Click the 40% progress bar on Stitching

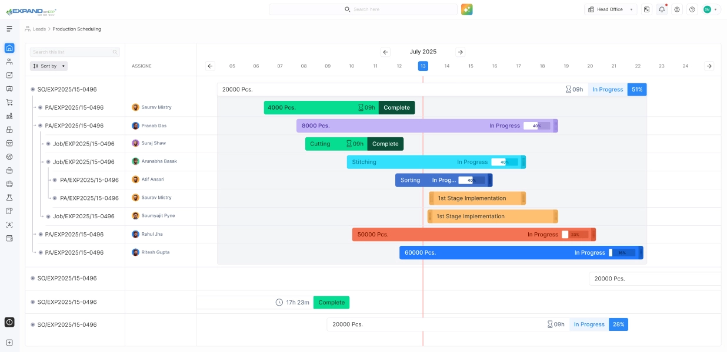point(505,162)
